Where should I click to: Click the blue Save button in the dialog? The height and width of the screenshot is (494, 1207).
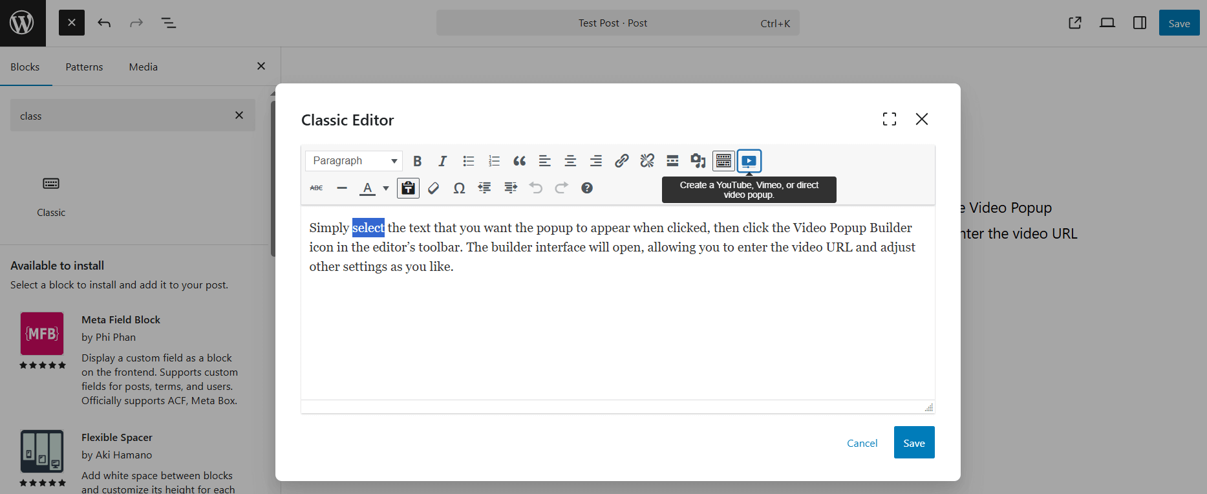913,443
